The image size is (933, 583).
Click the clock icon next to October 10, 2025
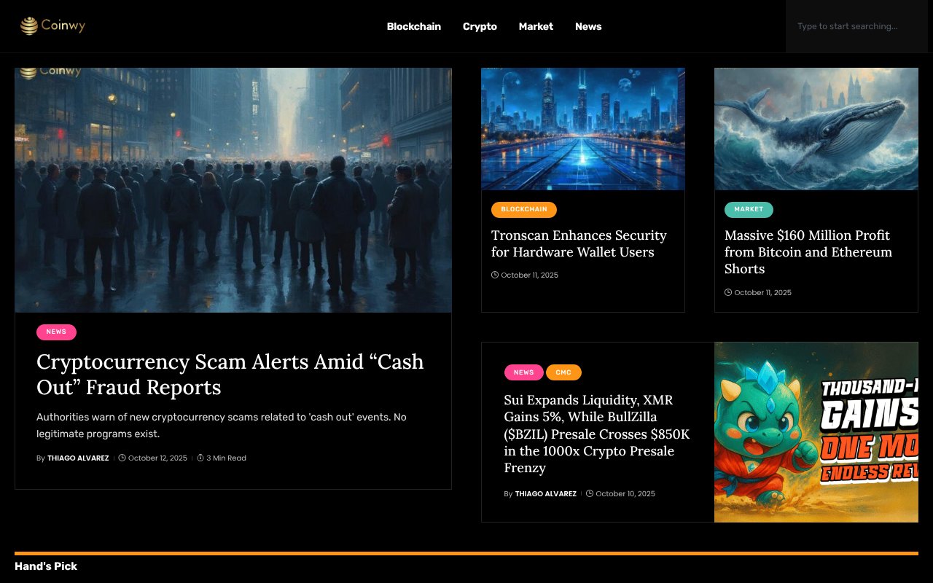coord(592,493)
